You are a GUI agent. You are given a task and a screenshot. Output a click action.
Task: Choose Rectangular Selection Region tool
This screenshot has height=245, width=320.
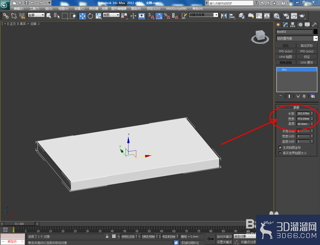pyautogui.click(x=65, y=16)
